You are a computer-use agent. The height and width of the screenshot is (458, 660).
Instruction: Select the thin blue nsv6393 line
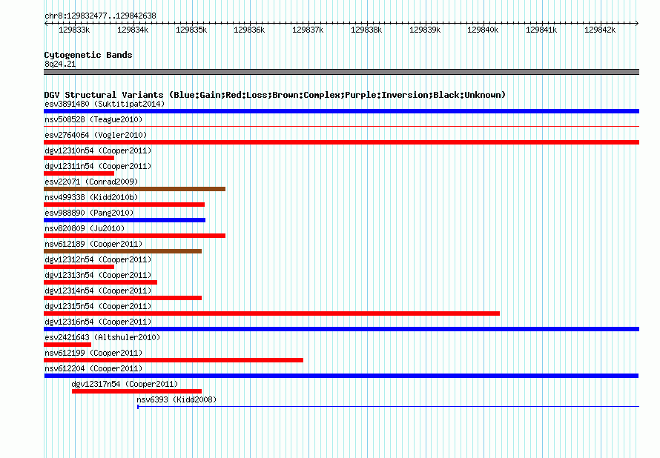[388, 407]
